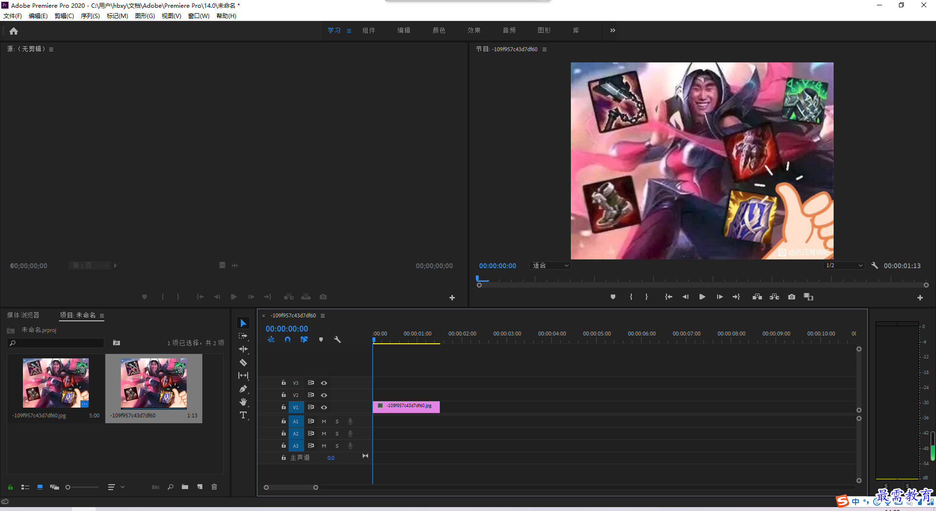
Task: Delete selected item with trash icon
Action: click(x=214, y=487)
